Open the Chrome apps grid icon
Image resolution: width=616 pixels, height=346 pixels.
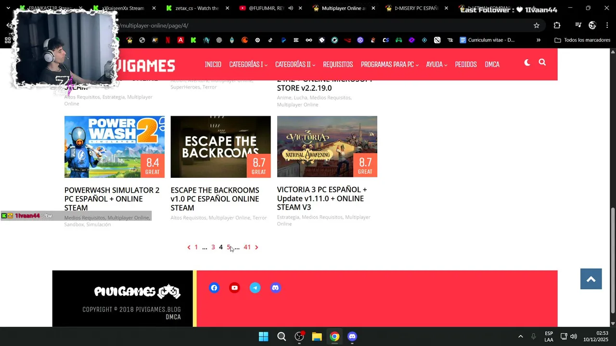8,40
